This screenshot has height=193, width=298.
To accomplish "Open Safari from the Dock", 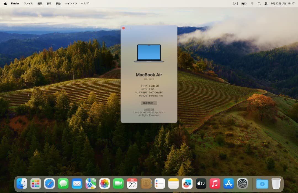I will click(49, 183).
